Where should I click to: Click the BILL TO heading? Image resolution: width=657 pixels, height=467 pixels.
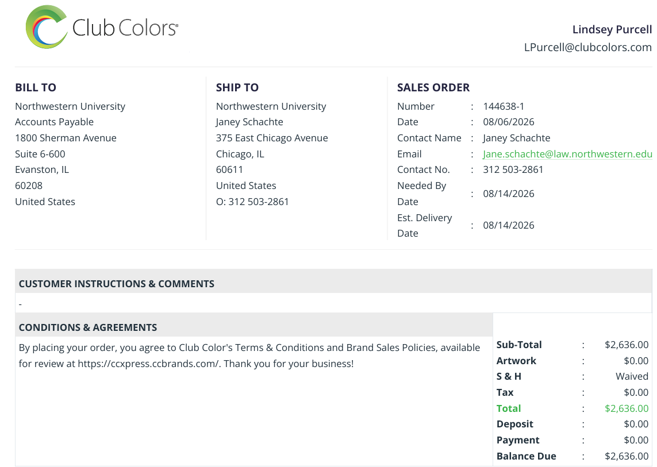coord(36,87)
